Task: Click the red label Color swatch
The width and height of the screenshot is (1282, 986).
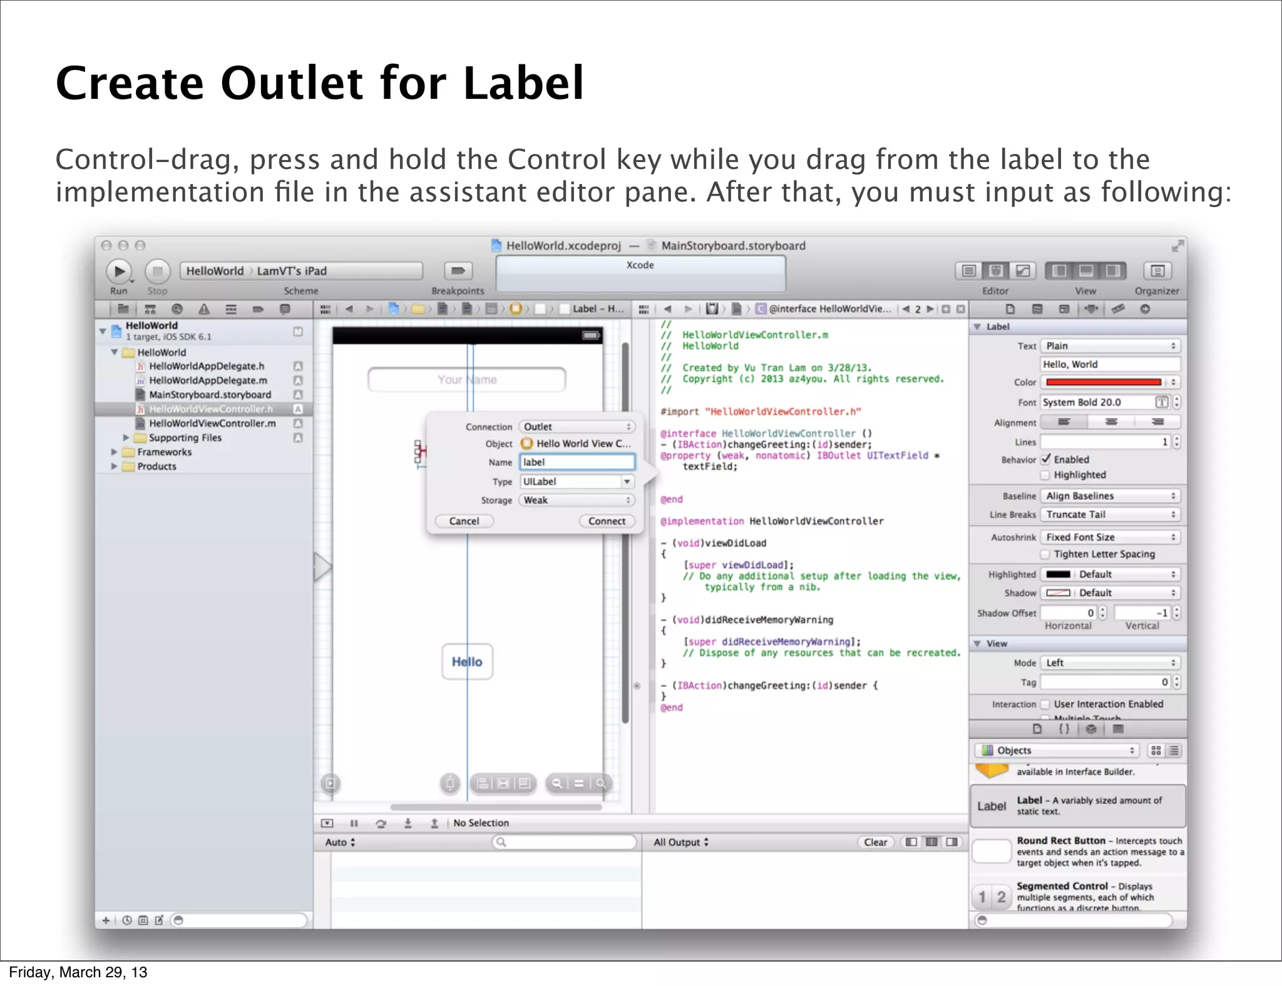Action: coord(1103,382)
